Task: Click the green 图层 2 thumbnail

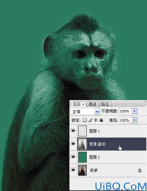Action: (82, 157)
